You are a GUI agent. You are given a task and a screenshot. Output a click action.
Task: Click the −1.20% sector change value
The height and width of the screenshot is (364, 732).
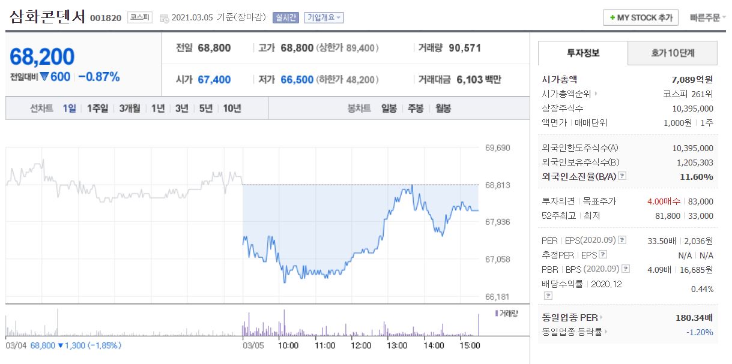pyautogui.click(x=700, y=332)
